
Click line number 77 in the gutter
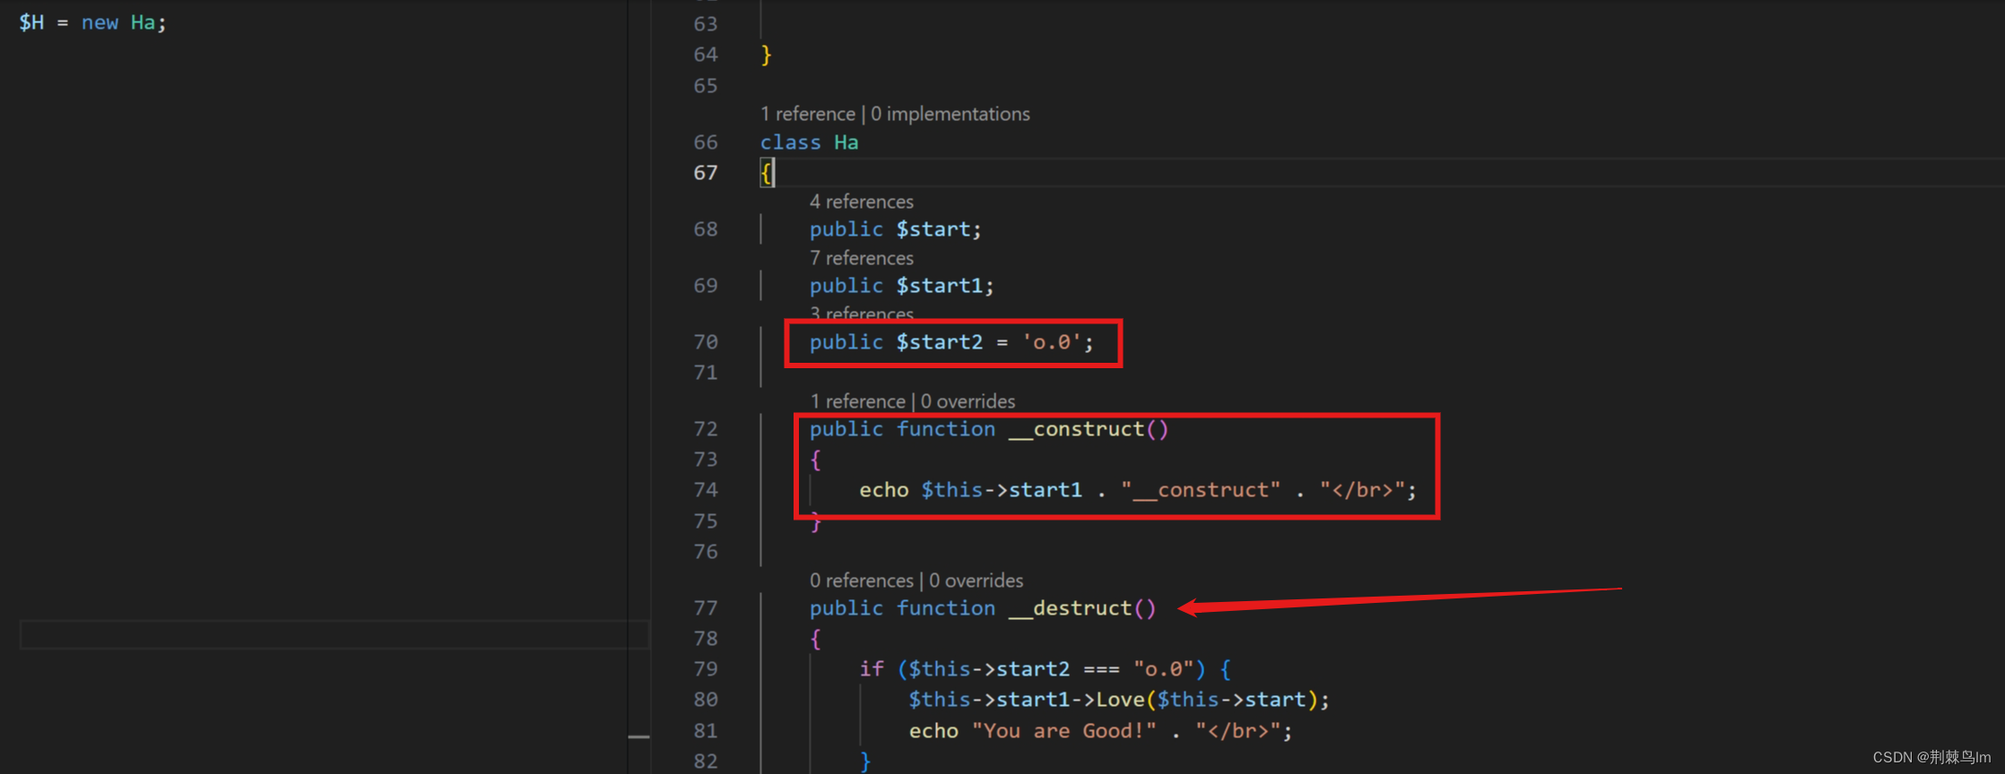point(706,608)
